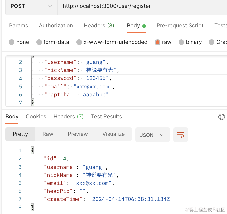The height and width of the screenshot is (214, 227).
Task: Select the binary body option
Action: 181,42
